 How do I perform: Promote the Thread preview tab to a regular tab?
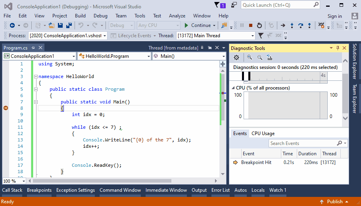click(210, 48)
